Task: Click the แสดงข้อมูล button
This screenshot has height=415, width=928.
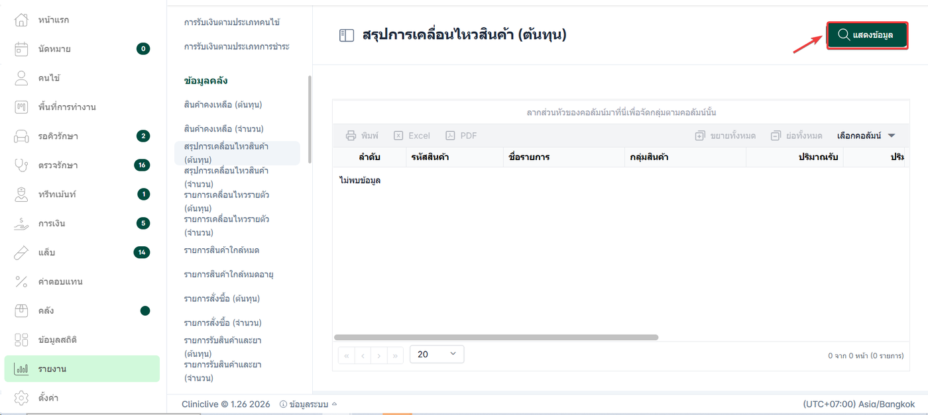Action: [x=867, y=35]
